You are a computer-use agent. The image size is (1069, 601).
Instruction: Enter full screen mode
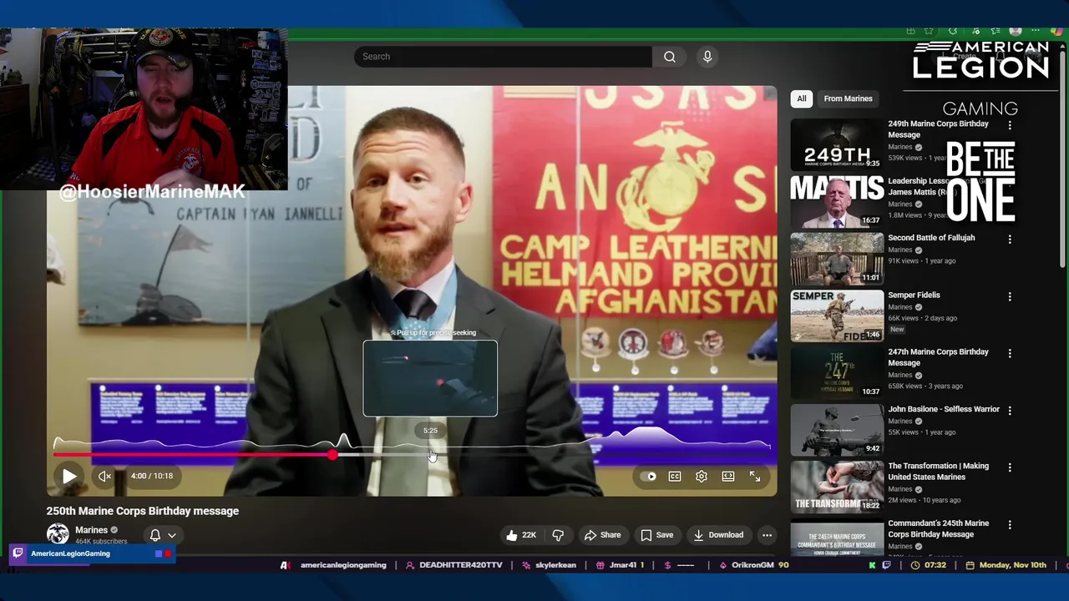tap(755, 476)
